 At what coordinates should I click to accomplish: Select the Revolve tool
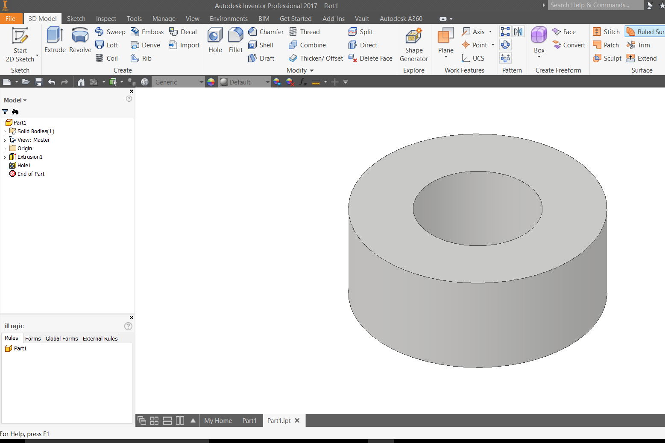pyautogui.click(x=80, y=40)
